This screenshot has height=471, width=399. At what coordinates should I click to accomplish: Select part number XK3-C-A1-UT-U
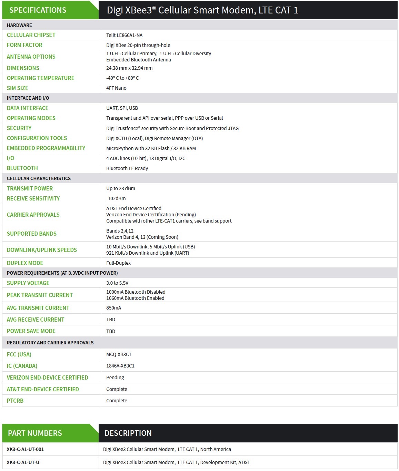[23, 462]
